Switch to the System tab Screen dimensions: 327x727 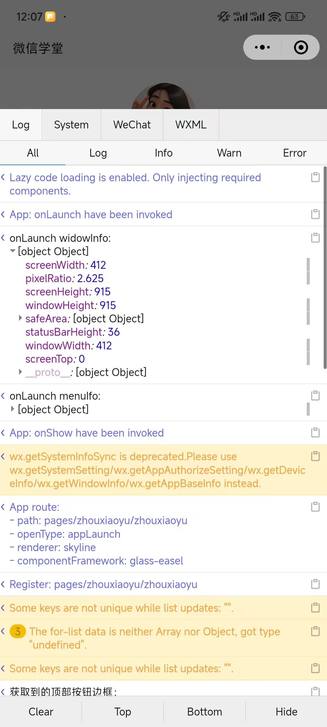[x=71, y=125]
